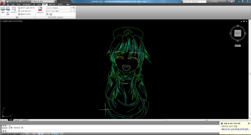Click the Open file icon in quick access toolbar
251x135 pixels.
(11, 1)
